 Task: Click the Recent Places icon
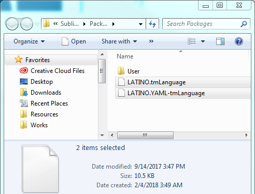pyautogui.click(x=24, y=103)
